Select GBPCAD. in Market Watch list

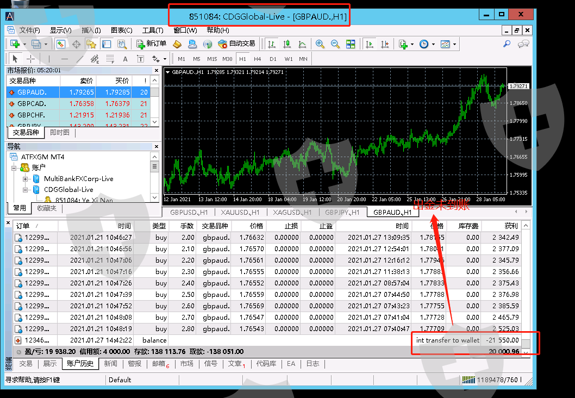pos(32,103)
